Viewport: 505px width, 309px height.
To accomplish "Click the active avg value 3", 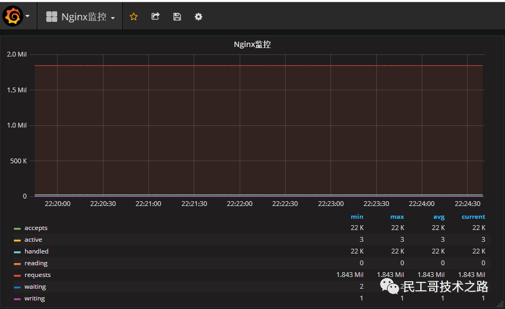I will 443,240.
